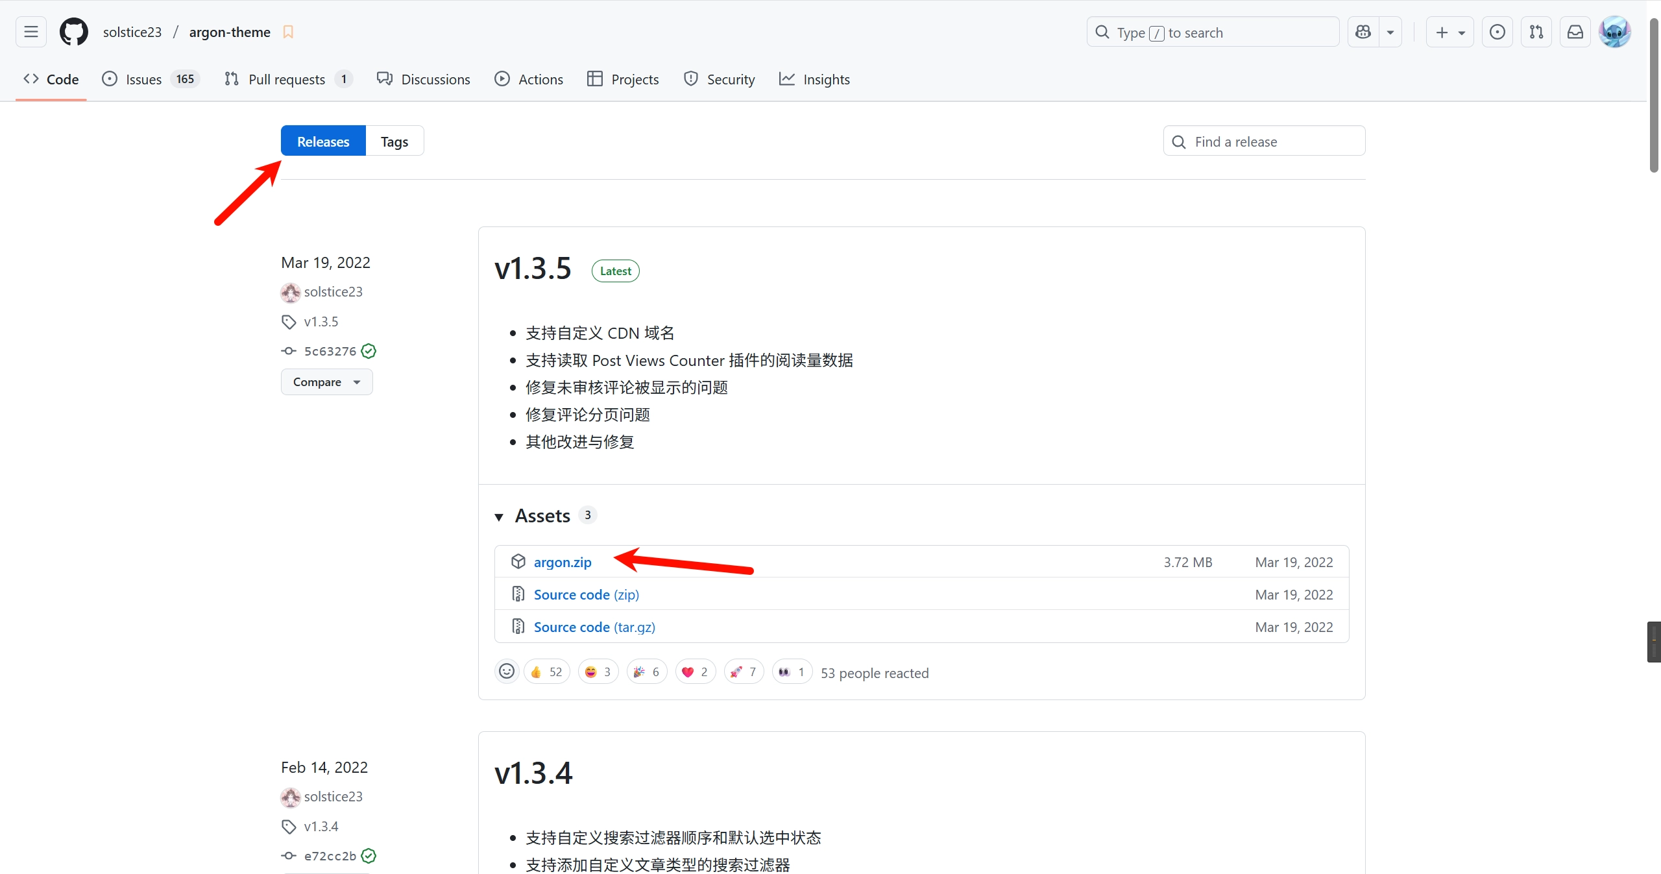Open the add reaction smiley picker

[x=507, y=672]
